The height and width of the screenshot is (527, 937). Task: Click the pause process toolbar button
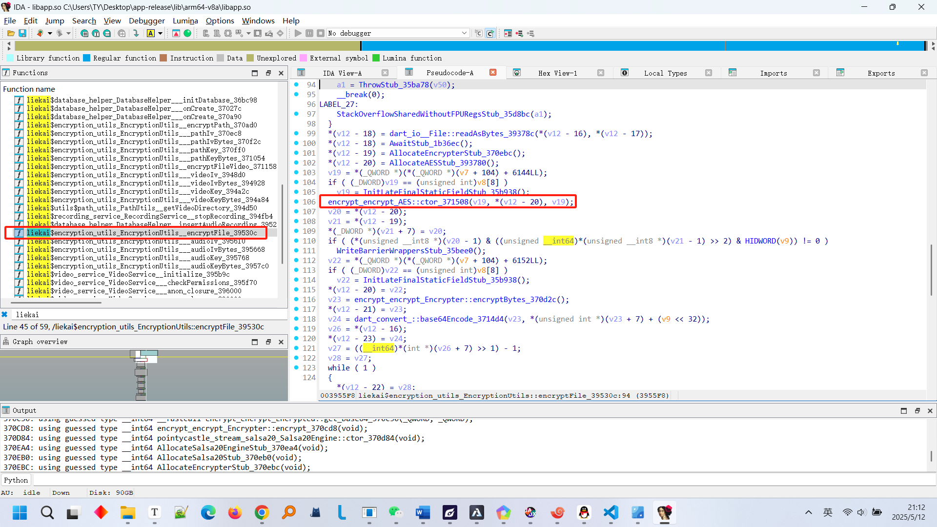click(x=309, y=33)
